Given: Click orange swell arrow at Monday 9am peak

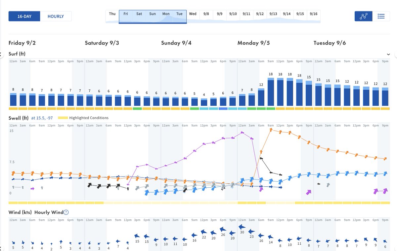Looking at the screenshot, I should coord(271,130).
